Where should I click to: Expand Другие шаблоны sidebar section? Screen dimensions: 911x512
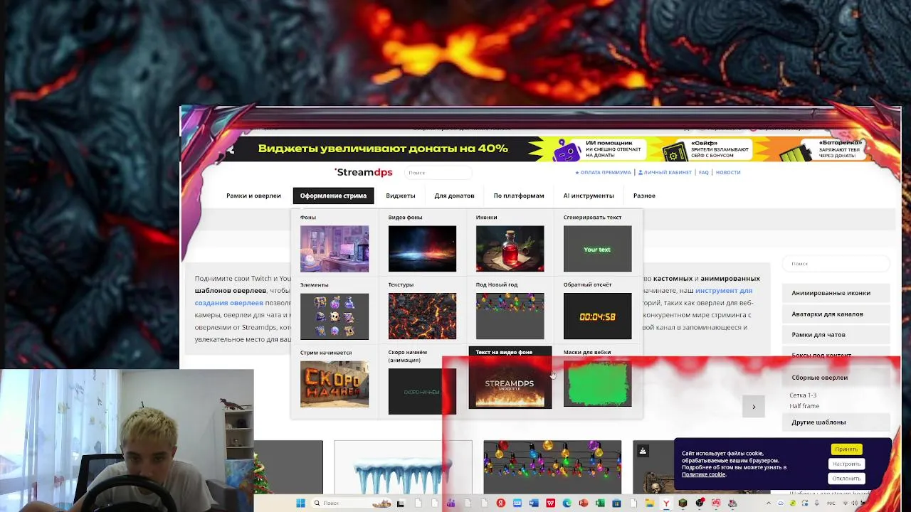836,422
